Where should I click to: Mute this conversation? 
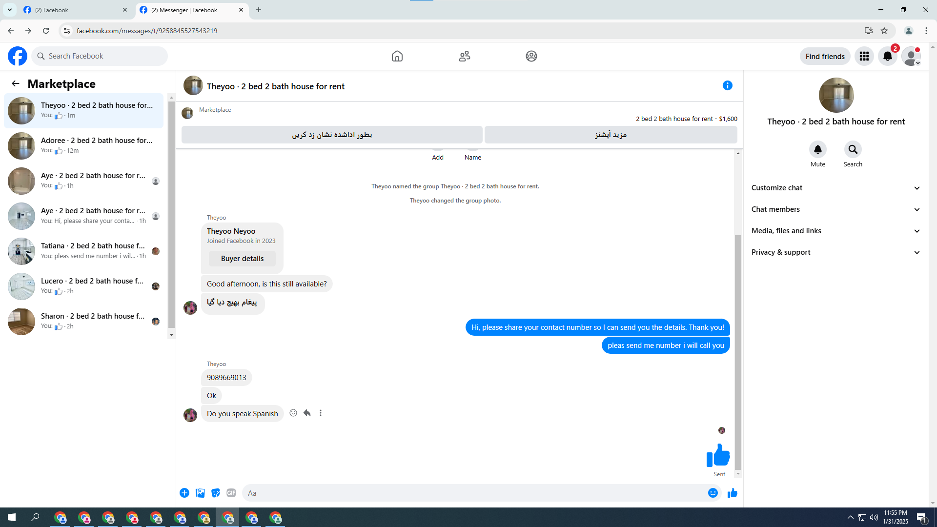[x=818, y=149]
